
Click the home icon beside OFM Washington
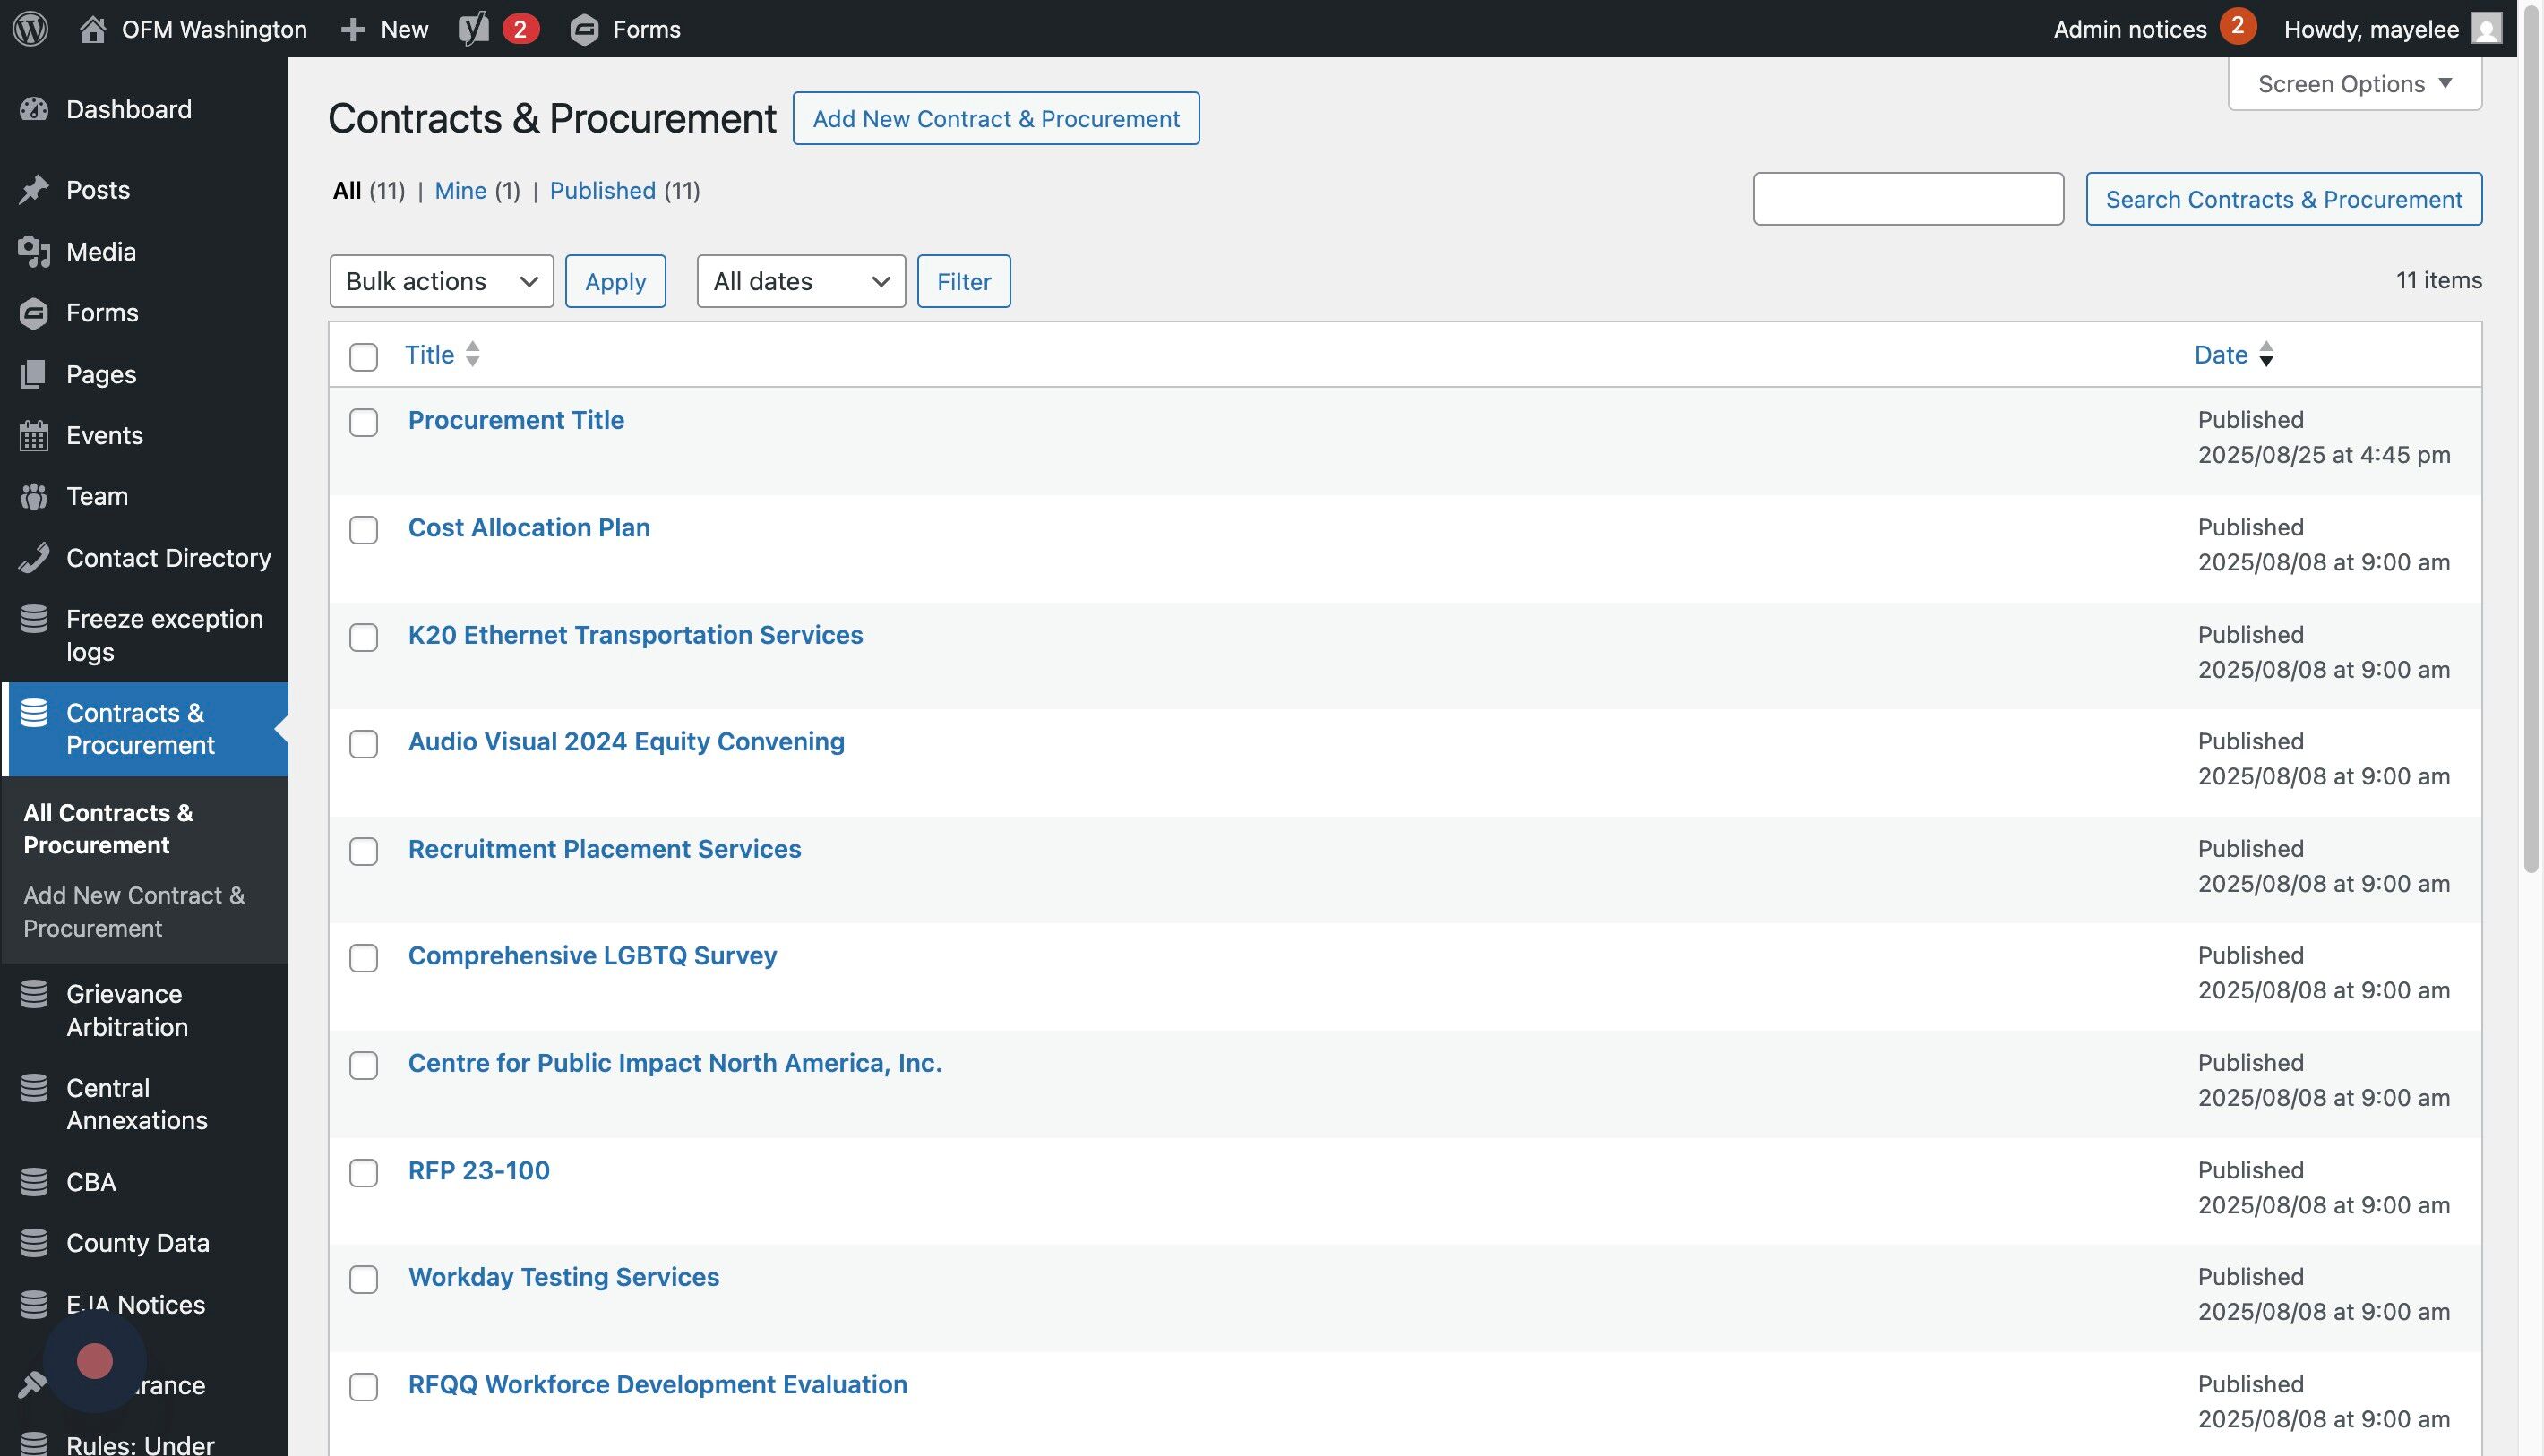point(92,28)
